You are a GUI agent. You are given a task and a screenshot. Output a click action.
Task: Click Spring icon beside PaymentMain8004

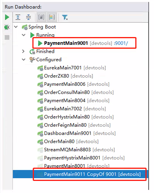(40, 101)
